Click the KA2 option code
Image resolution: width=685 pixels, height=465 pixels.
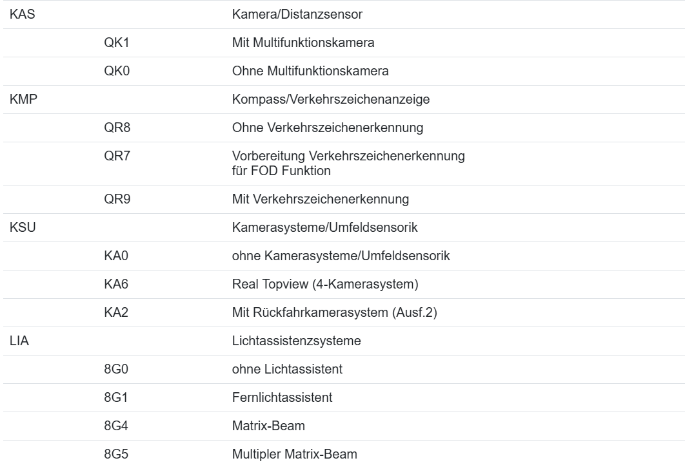[117, 312]
